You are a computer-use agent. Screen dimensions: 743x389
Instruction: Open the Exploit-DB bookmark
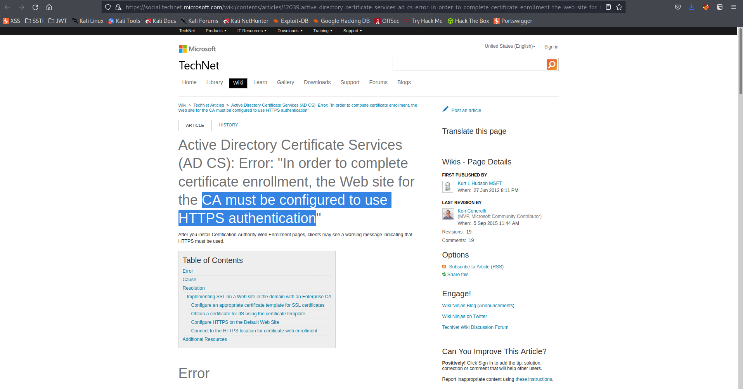click(291, 21)
